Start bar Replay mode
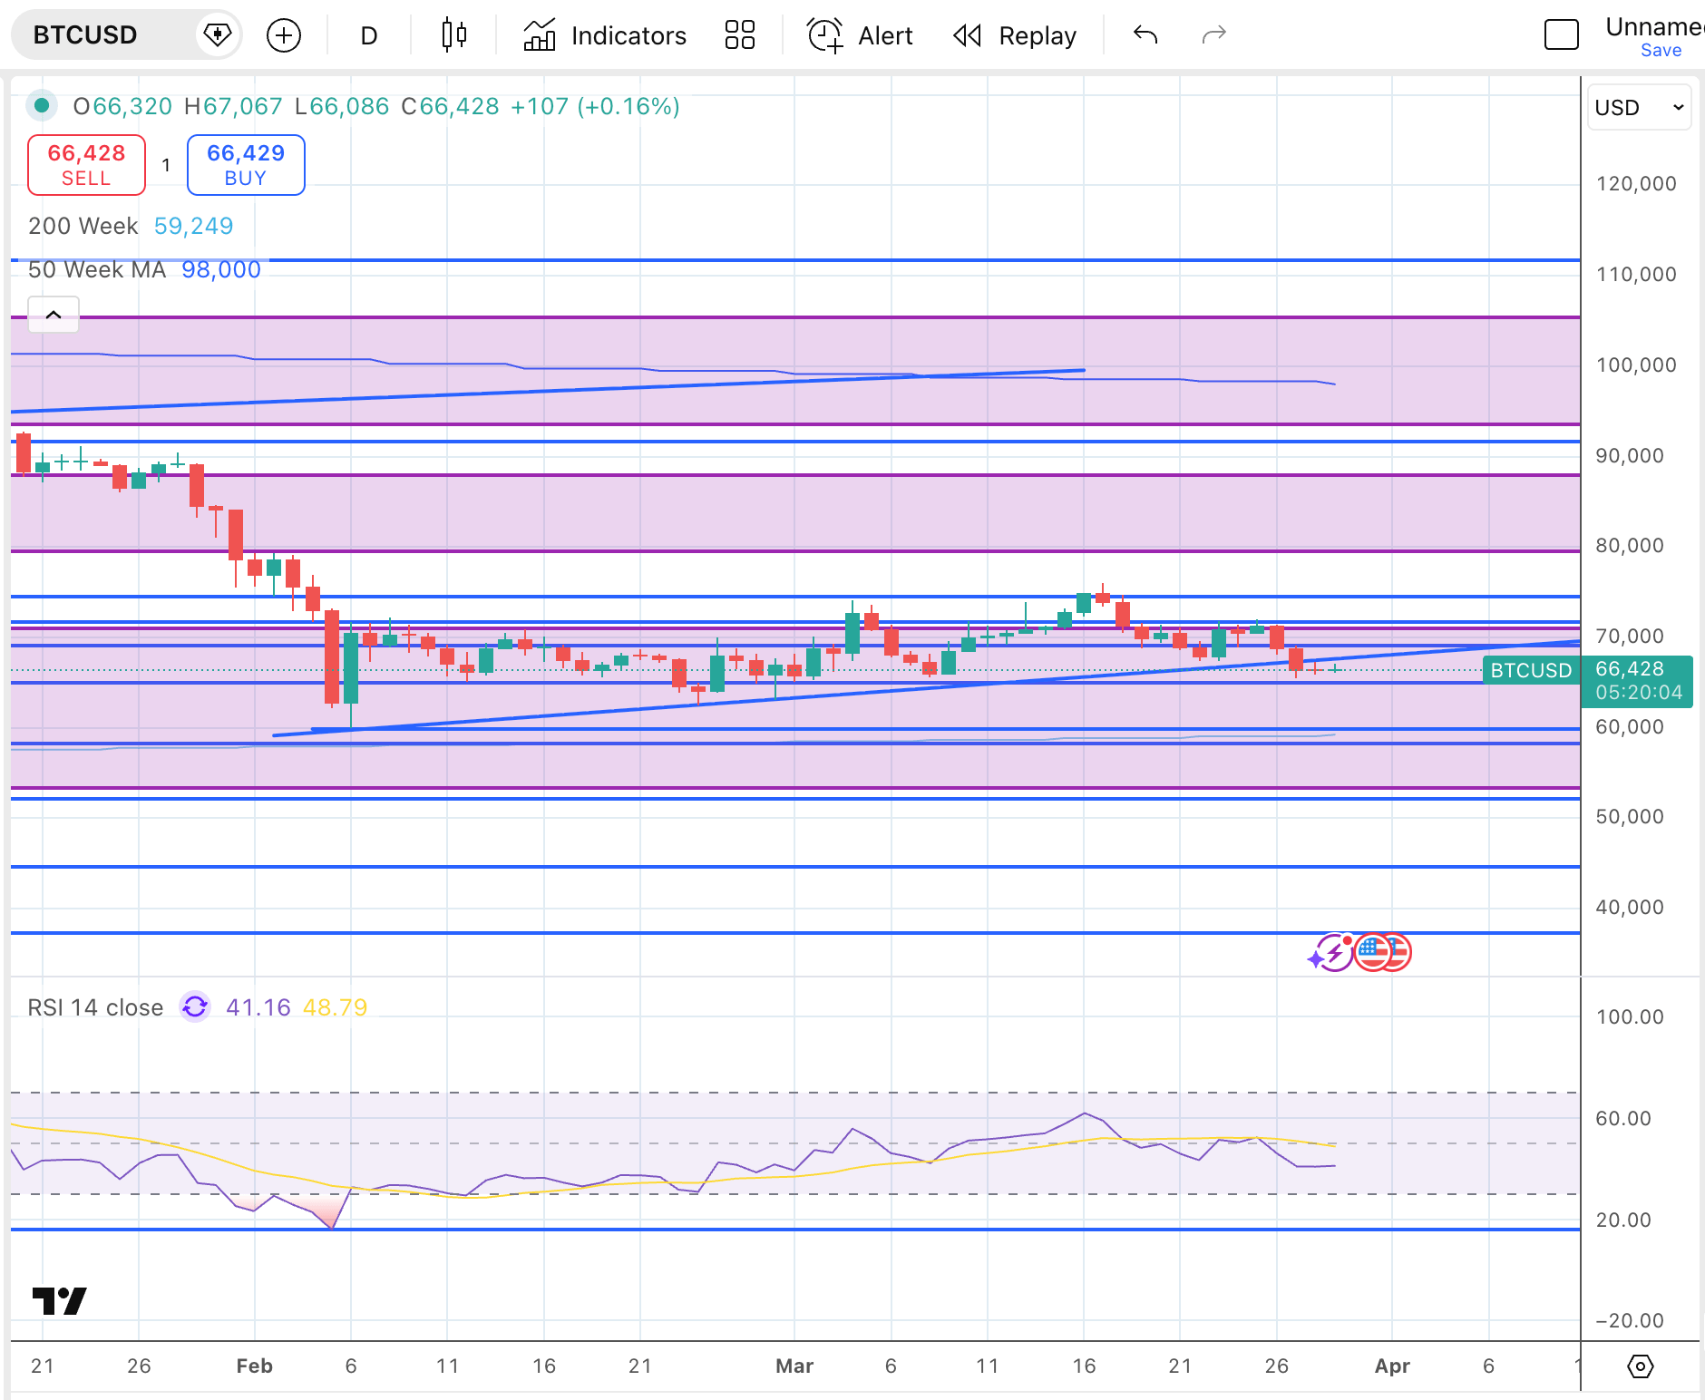1705x1400 pixels. tap(1015, 35)
